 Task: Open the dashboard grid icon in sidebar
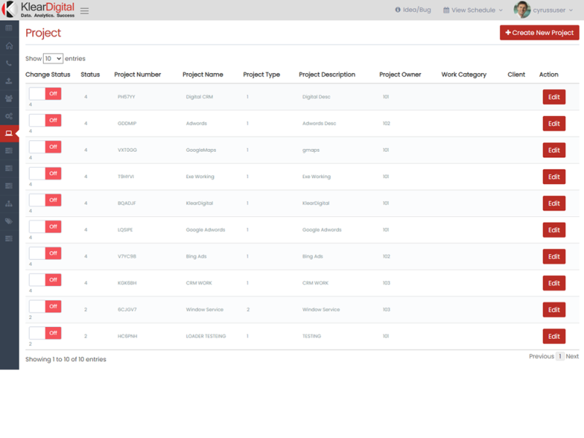tap(9, 27)
